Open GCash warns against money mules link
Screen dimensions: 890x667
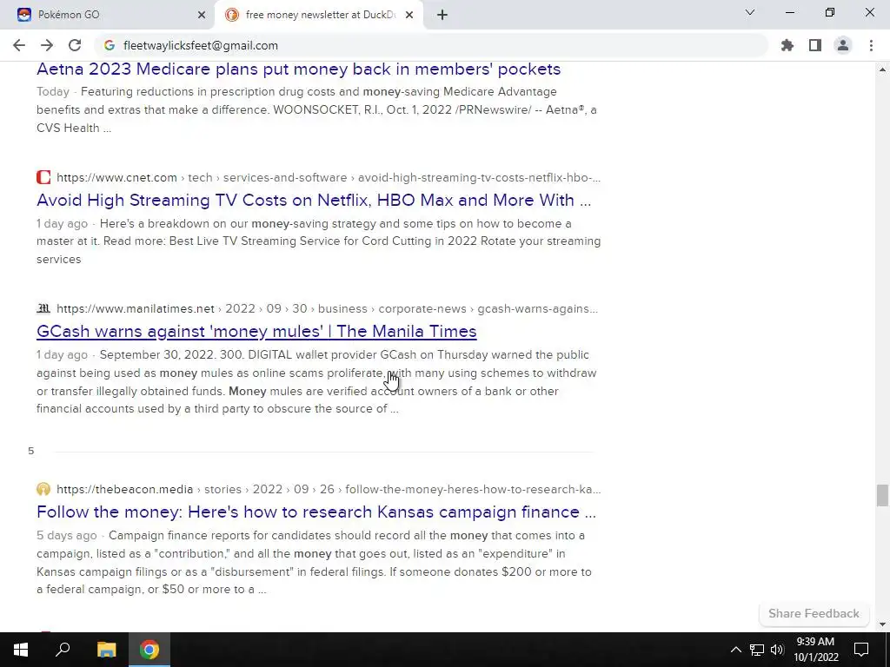(x=256, y=331)
